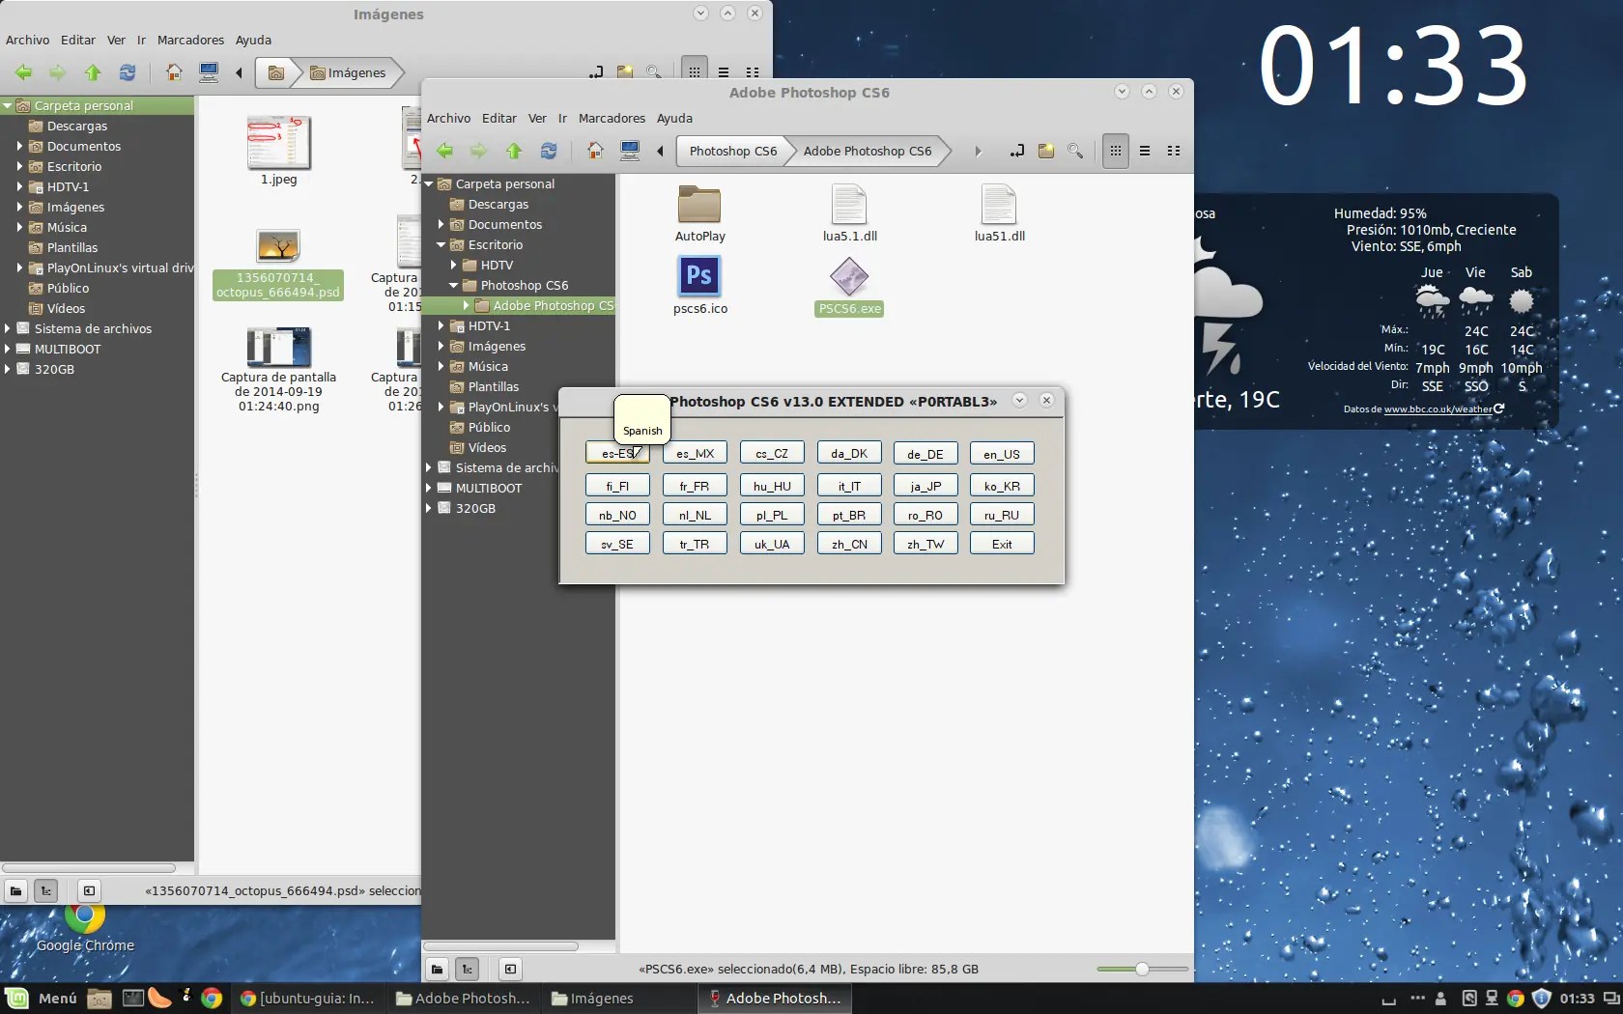Select screenshot 2014-09-19 01:24:40.png thumbnail
This screenshot has width=1623, height=1014.
(x=278, y=347)
